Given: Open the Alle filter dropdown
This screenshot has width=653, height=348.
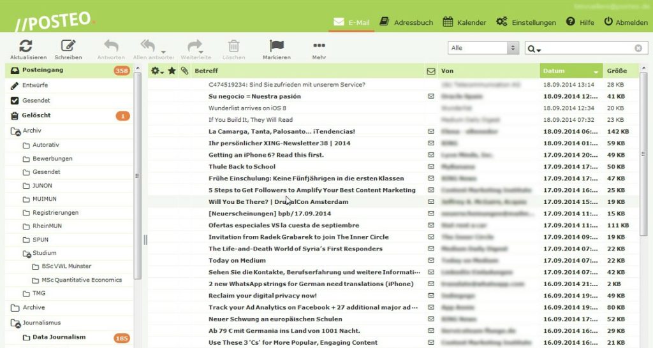Looking at the screenshot, I should click(x=484, y=48).
